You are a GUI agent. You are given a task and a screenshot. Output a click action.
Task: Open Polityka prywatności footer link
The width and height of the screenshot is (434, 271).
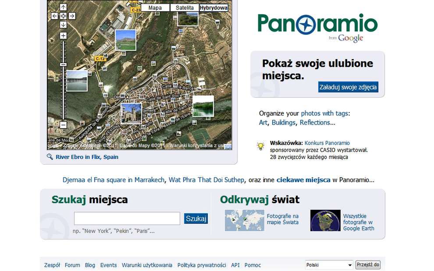point(202,265)
